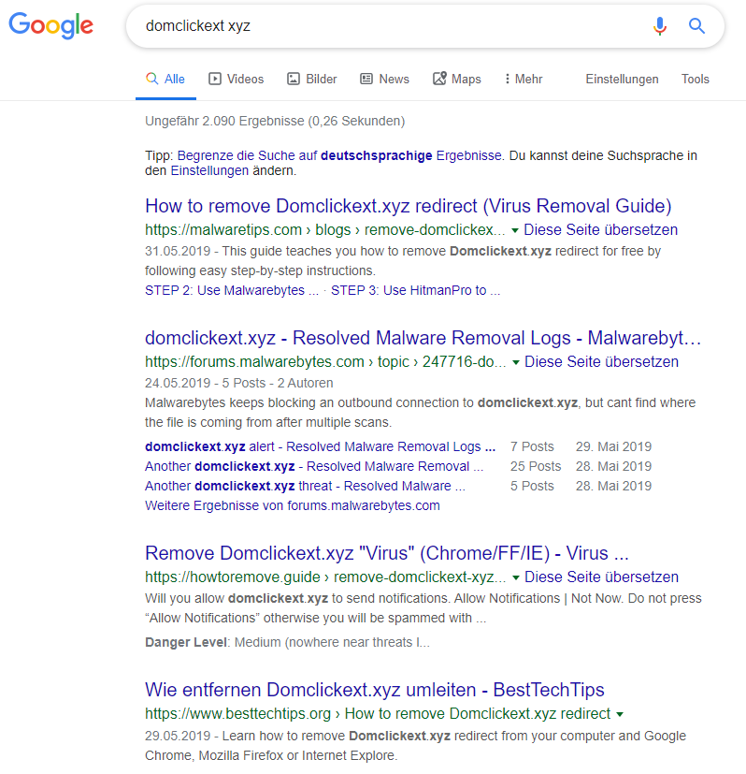Switch to the Videos tab
This screenshot has height=774, width=746.
[236, 79]
